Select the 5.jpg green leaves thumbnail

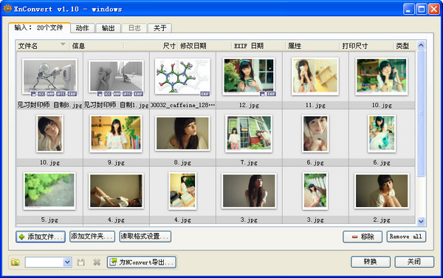pos(49,191)
